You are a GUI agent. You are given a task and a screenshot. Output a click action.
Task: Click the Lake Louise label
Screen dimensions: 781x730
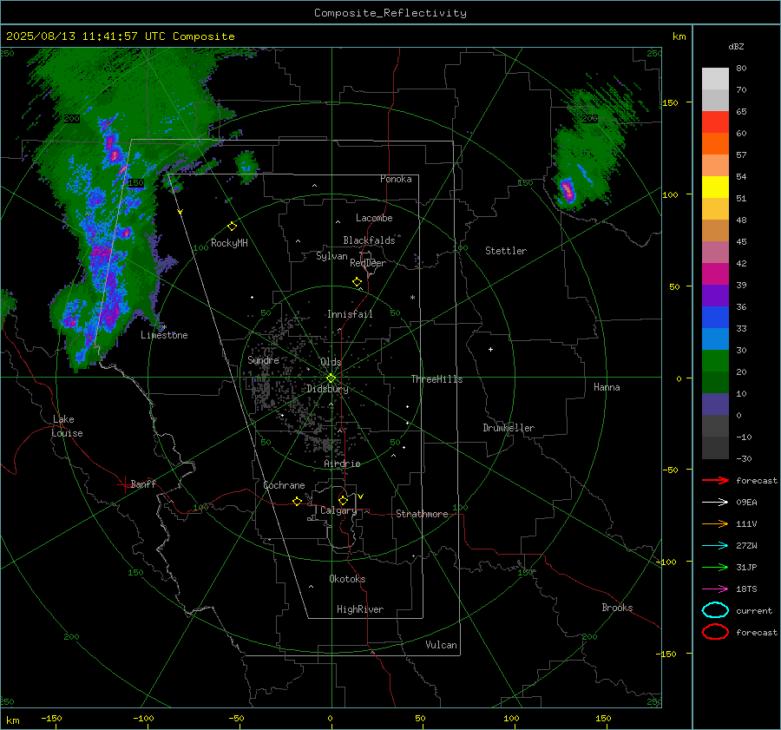67,426
